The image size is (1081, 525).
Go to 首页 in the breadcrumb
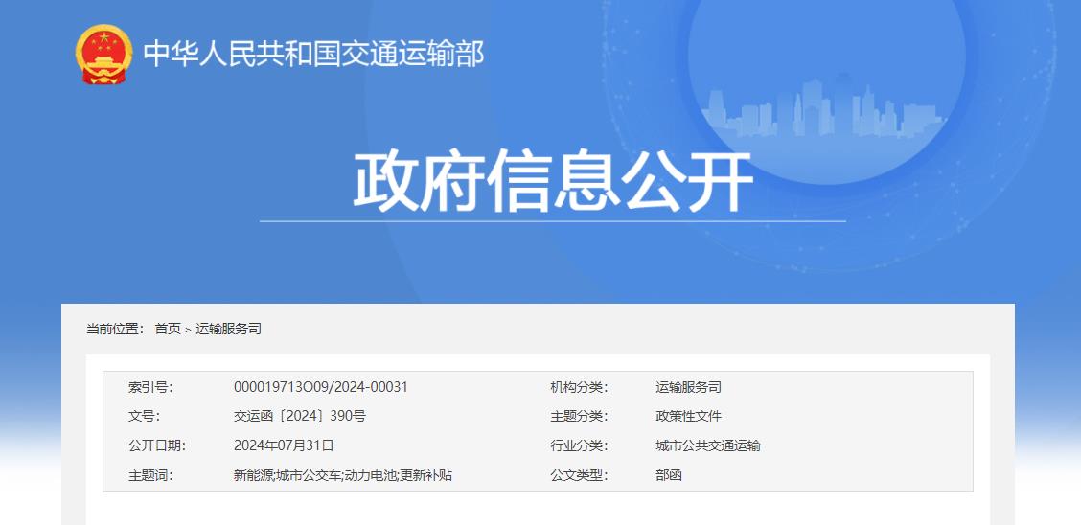[168, 329]
